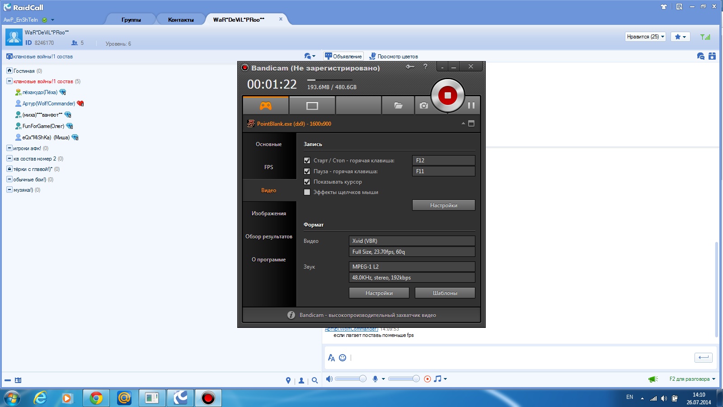Click the Гостиная channel home icon

pyautogui.click(x=9, y=71)
